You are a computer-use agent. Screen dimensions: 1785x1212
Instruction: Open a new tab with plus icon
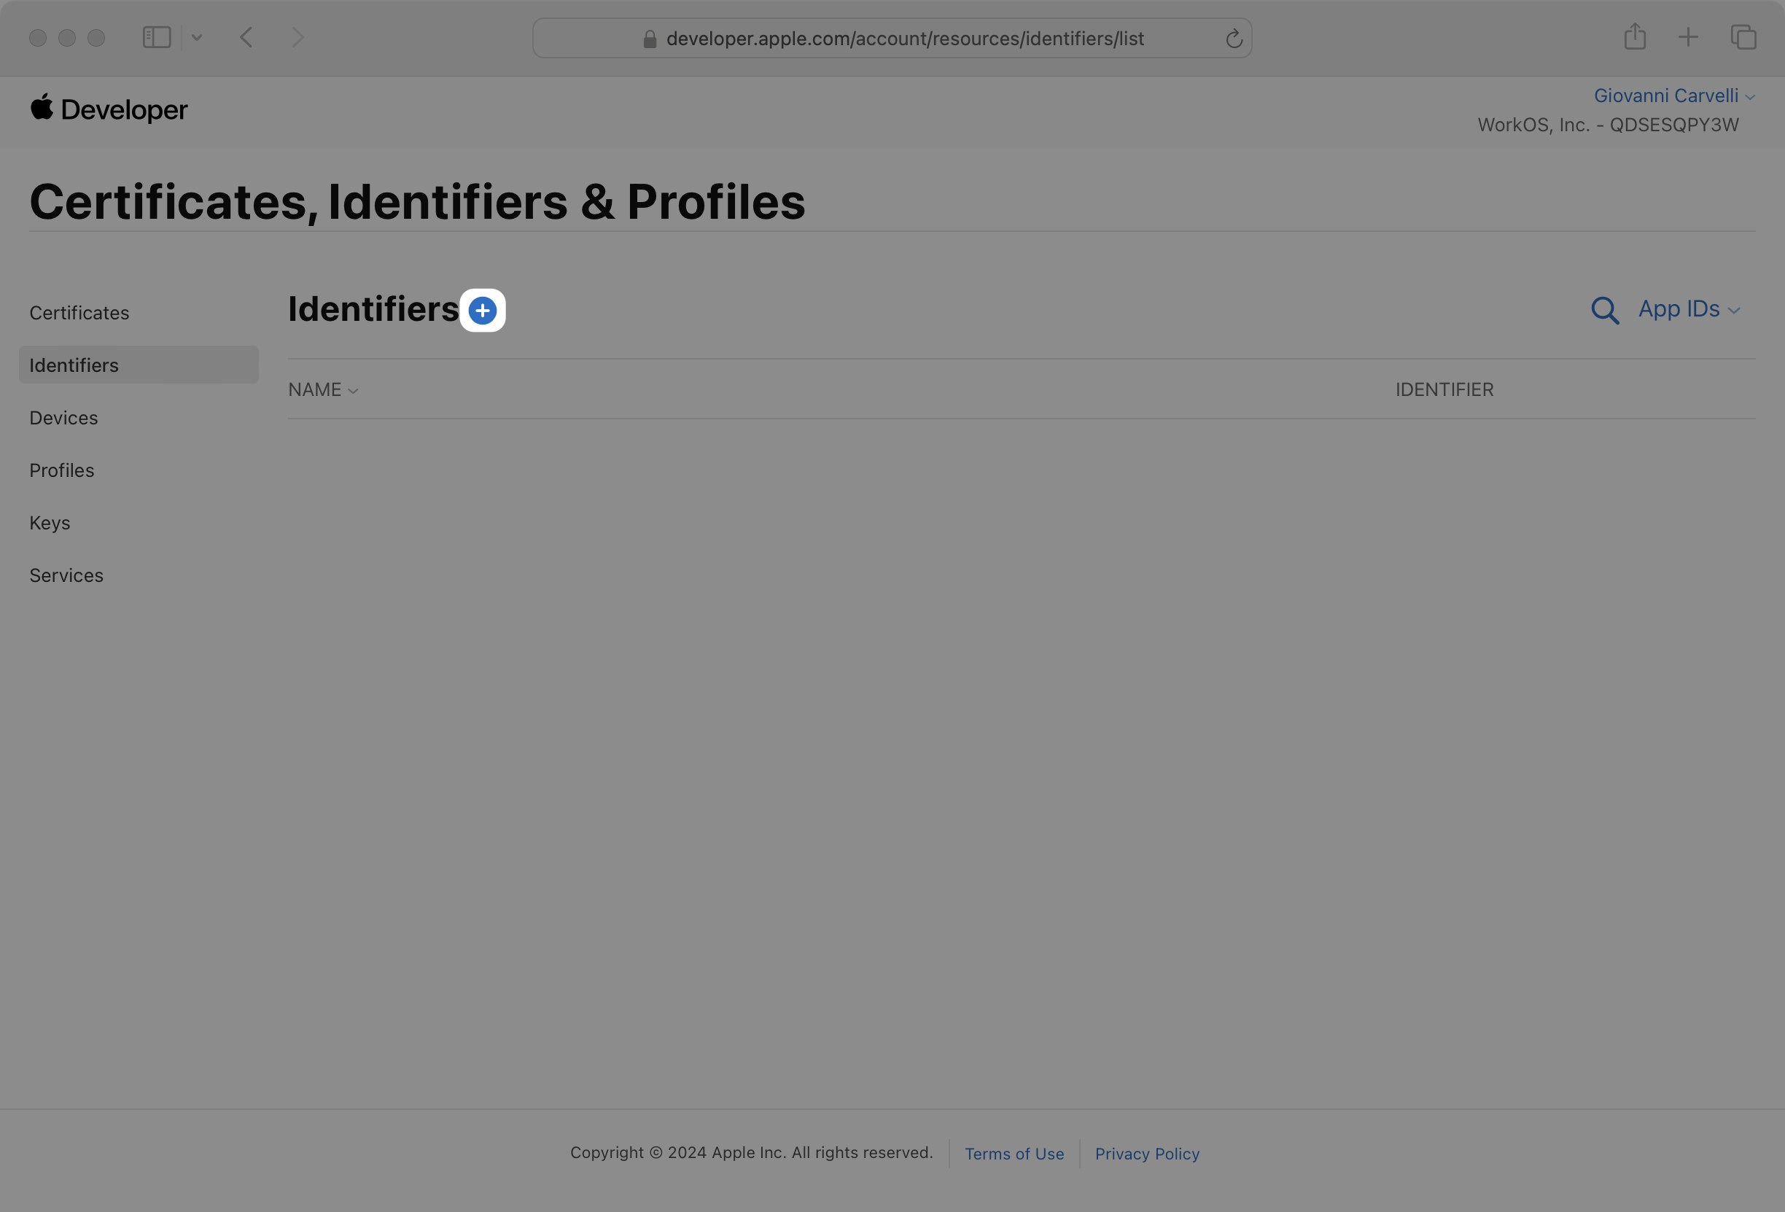pos(1688,37)
